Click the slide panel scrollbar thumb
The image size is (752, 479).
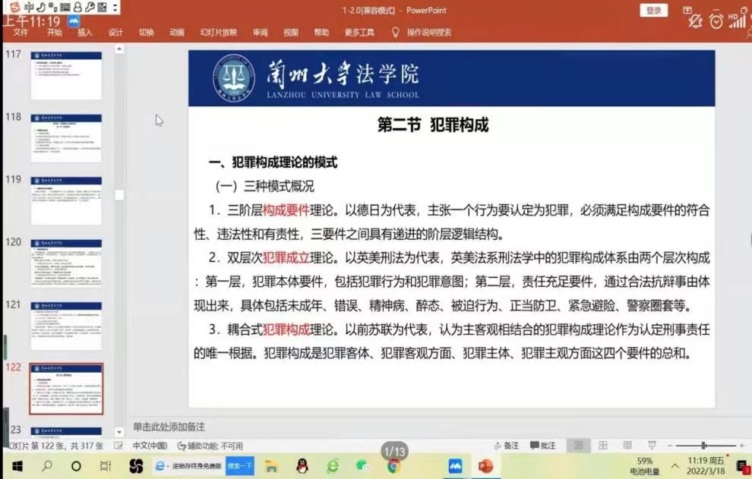(x=119, y=194)
